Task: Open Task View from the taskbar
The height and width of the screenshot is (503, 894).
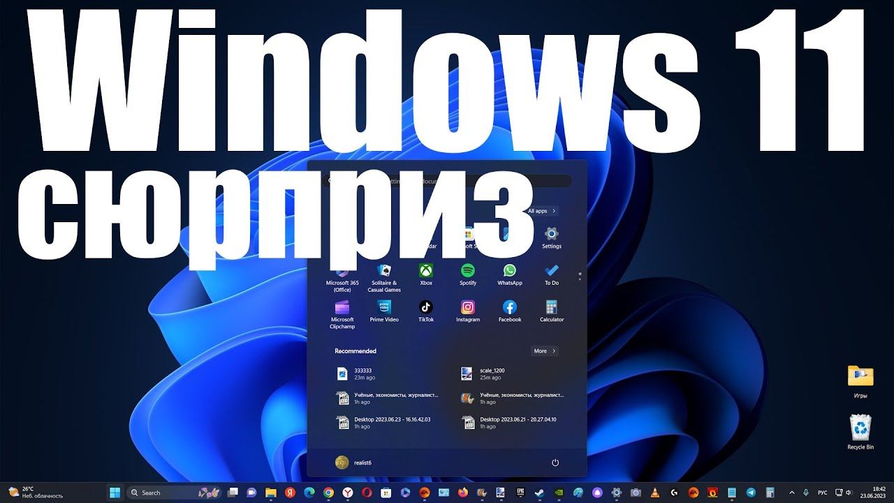Action: [233, 493]
